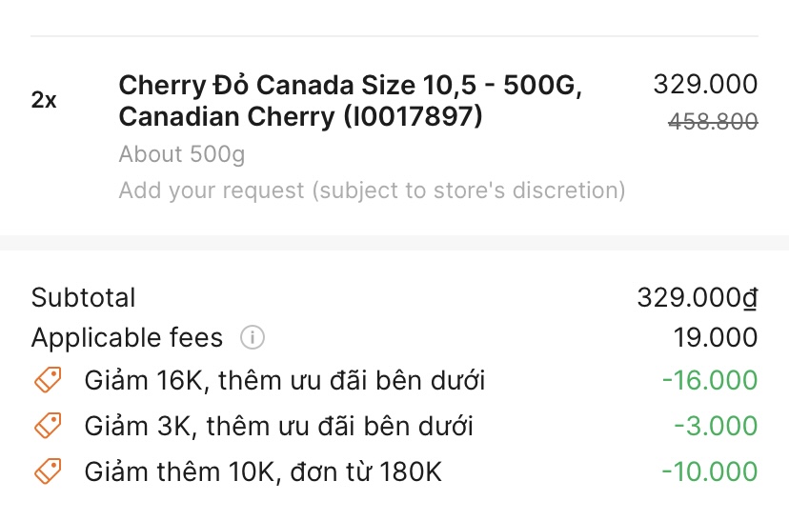Viewport: 789px width, 521px height.
Task: Click the subtotal amount 329.000₫
Action: [x=698, y=297]
